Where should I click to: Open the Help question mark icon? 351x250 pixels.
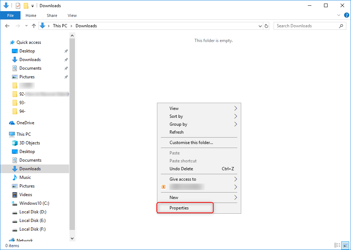tap(346, 15)
